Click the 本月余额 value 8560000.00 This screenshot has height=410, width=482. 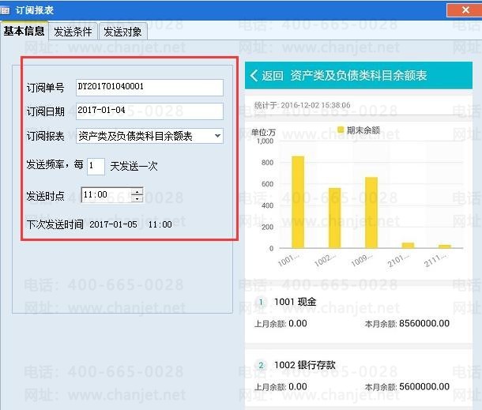(424, 323)
